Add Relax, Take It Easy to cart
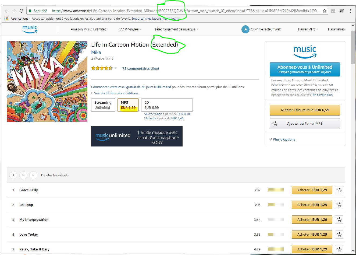 click(339, 249)
